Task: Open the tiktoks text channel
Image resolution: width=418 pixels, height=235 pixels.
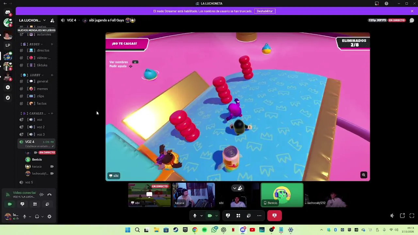Action: pos(37,65)
